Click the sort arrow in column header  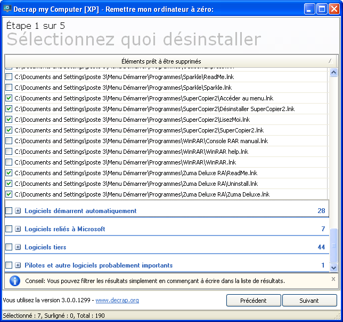(x=331, y=61)
